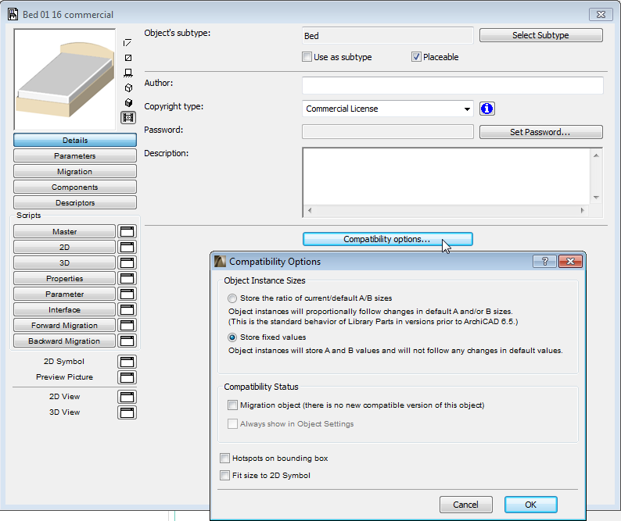Click the Description horizontal scroll left arrow
This screenshot has width=621, height=521.
(310, 211)
